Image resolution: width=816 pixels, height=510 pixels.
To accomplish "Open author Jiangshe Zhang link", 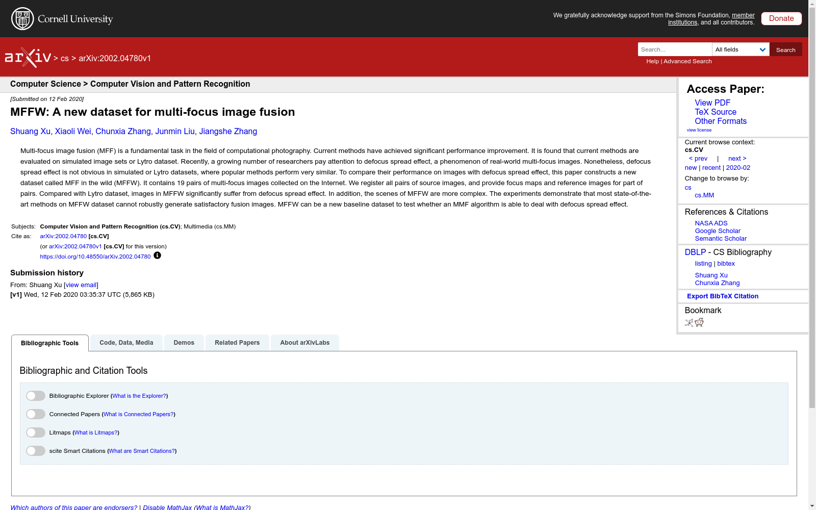I will point(228,132).
